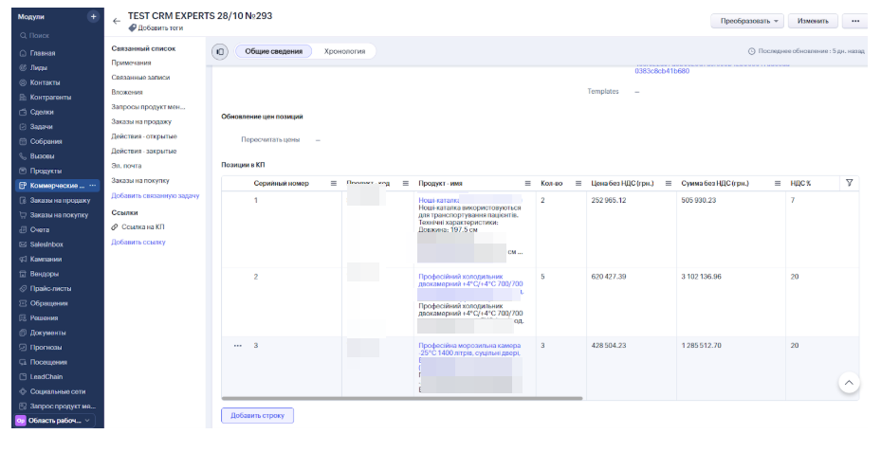Click the 0383c8cb41b680 link
The height and width of the screenshot is (452, 881).
(x=662, y=71)
